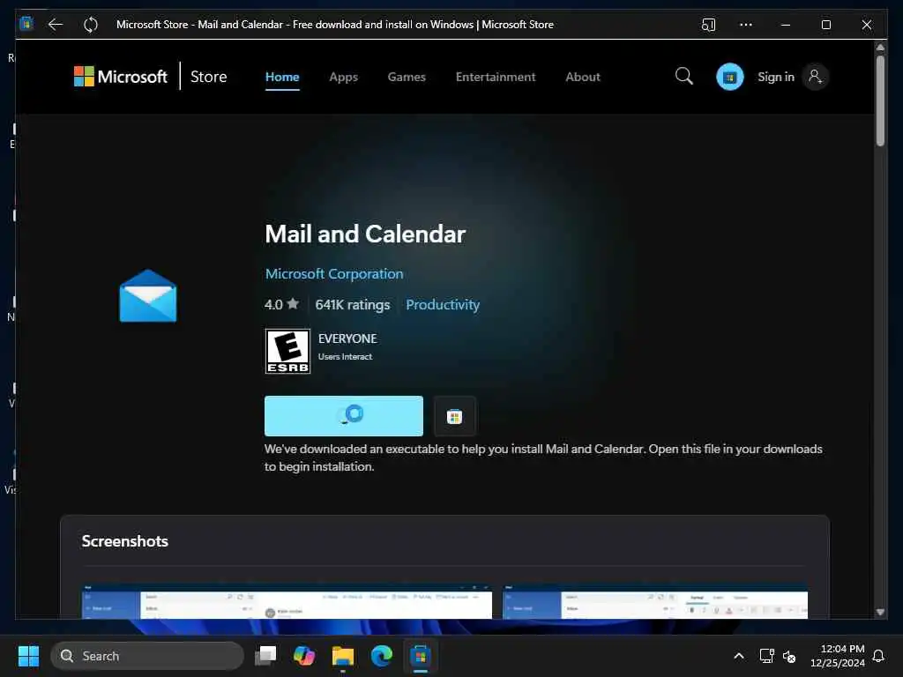Click the loading Download button
903x677 pixels.
tap(344, 416)
